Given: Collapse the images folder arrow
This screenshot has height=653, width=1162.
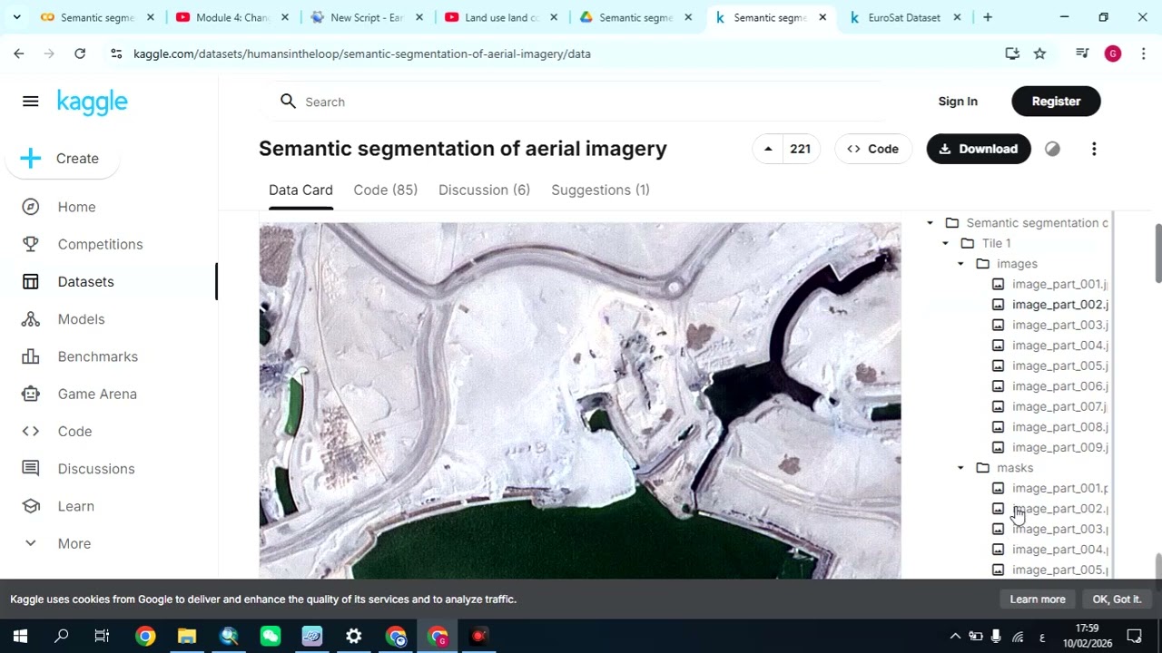Looking at the screenshot, I should [x=960, y=264].
